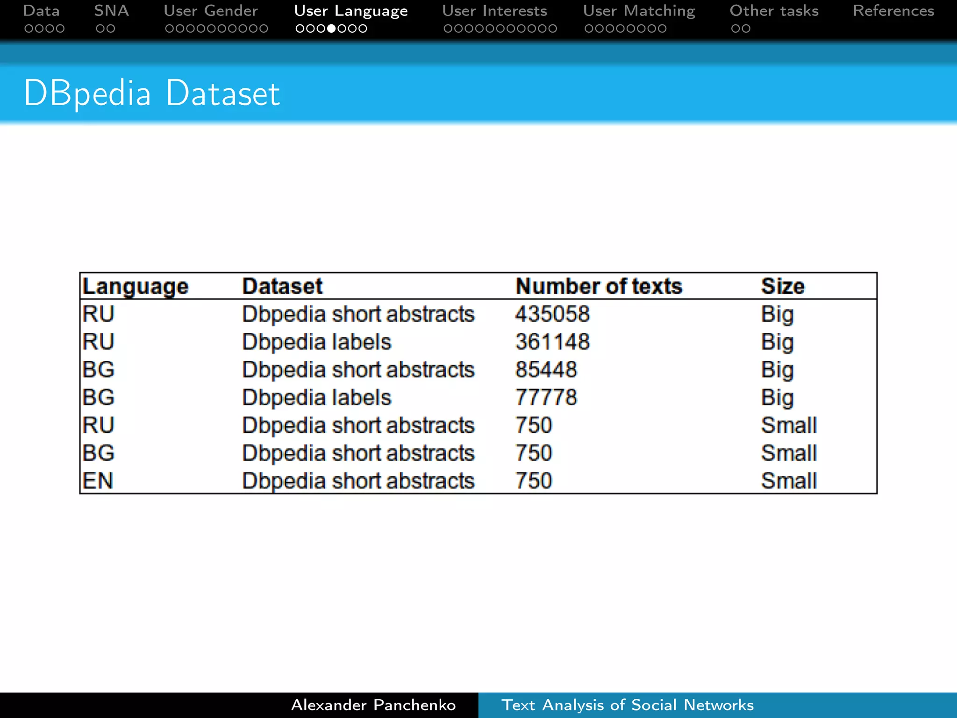This screenshot has height=718, width=957.
Task: Open the User Interests section
Action: click(x=495, y=11)
